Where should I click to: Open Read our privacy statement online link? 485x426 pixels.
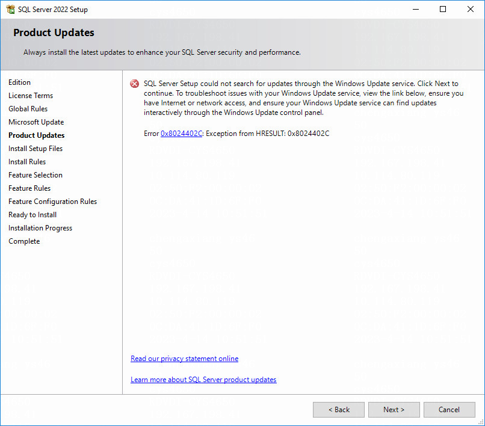point(184,358)
